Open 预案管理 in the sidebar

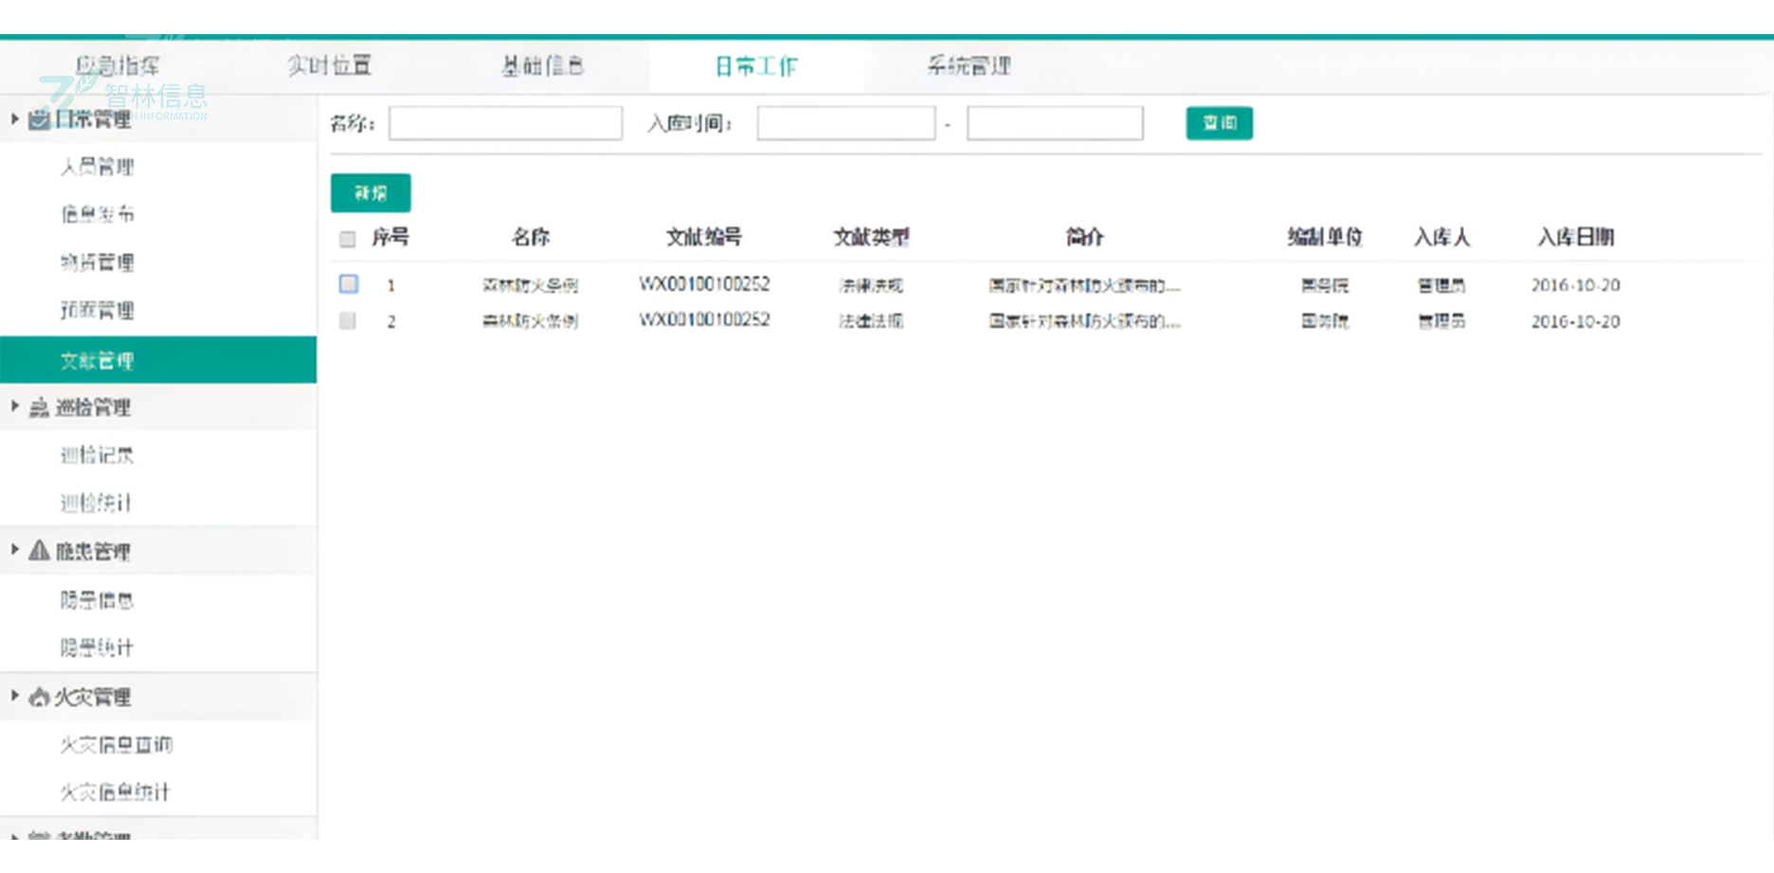(98, 310)
